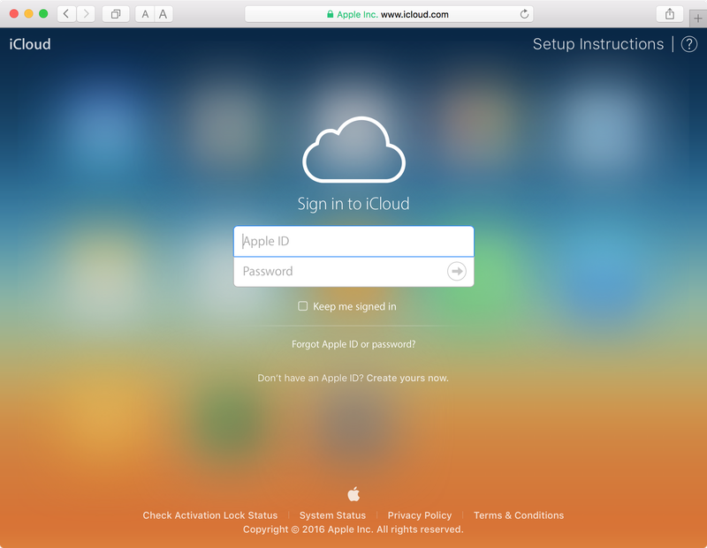This screenshot has height=548, width=707.
Task: Click the Sign in to iCloud heading
Action: tap(353, 204)
